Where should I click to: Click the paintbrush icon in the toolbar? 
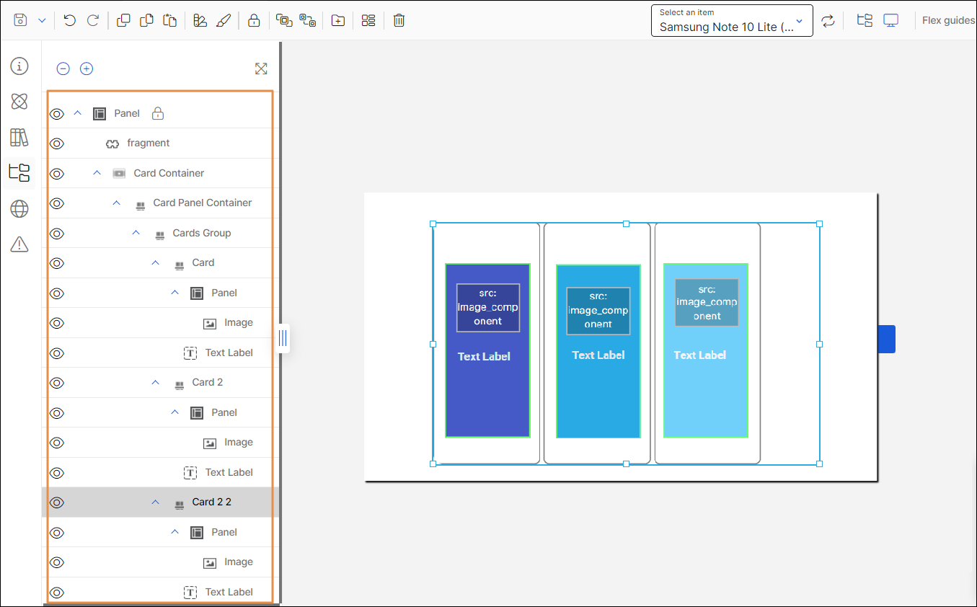click(224, 20)
